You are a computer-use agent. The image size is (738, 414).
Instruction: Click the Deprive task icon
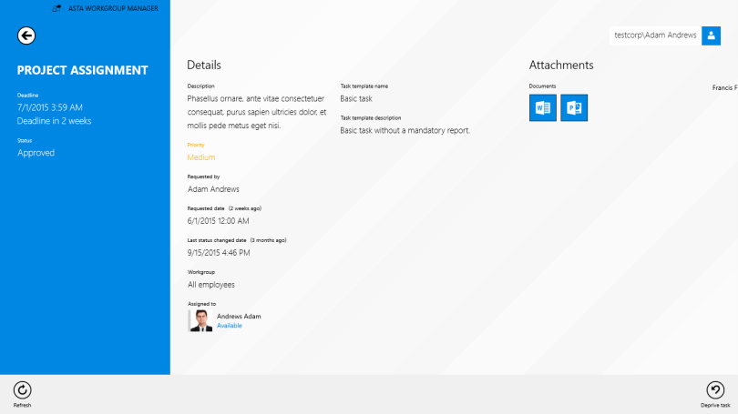[x=715, y=389]
